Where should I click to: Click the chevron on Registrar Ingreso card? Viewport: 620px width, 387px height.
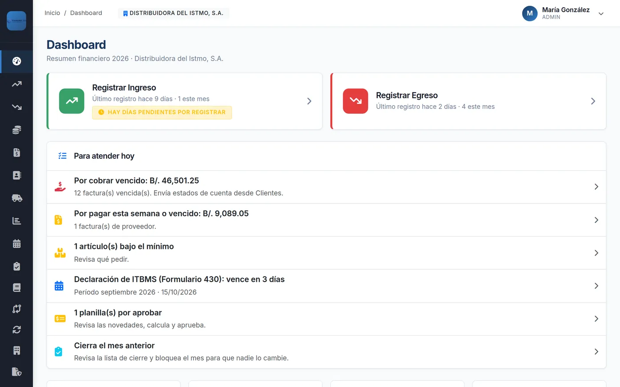pyautogui.click(x=309, y=101)
